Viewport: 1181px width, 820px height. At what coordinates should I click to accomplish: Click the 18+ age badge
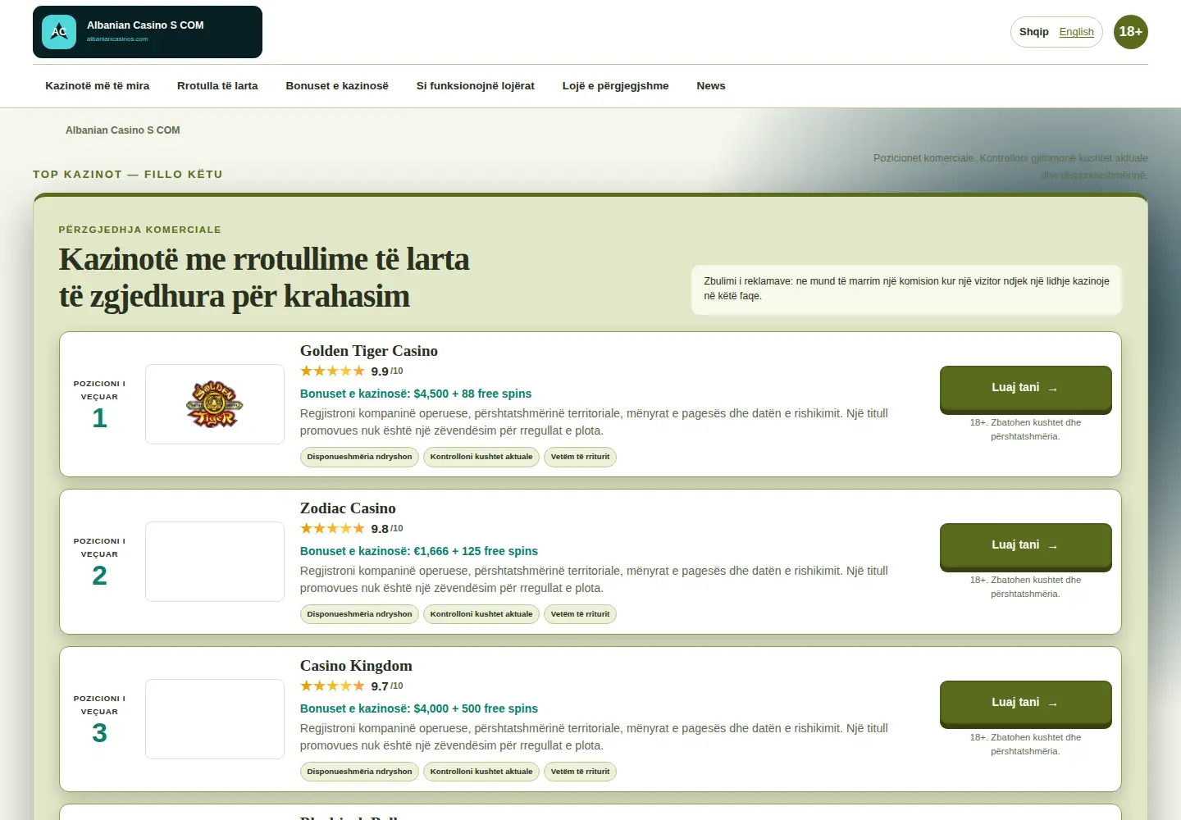1130,32
